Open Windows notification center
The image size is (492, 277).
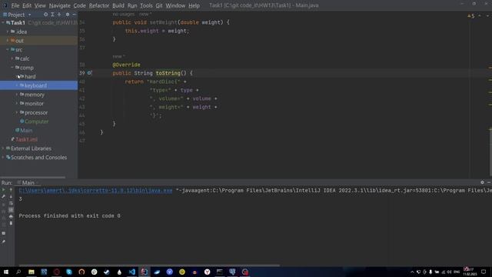pyautogui.click(x=484, y=272)
